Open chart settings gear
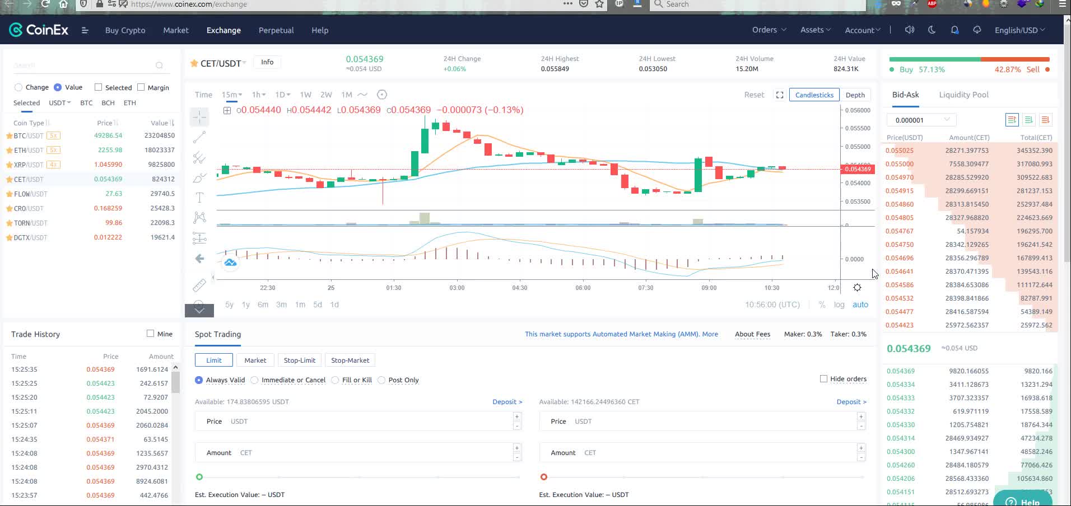1071x506 pixels. click(857, 288)
